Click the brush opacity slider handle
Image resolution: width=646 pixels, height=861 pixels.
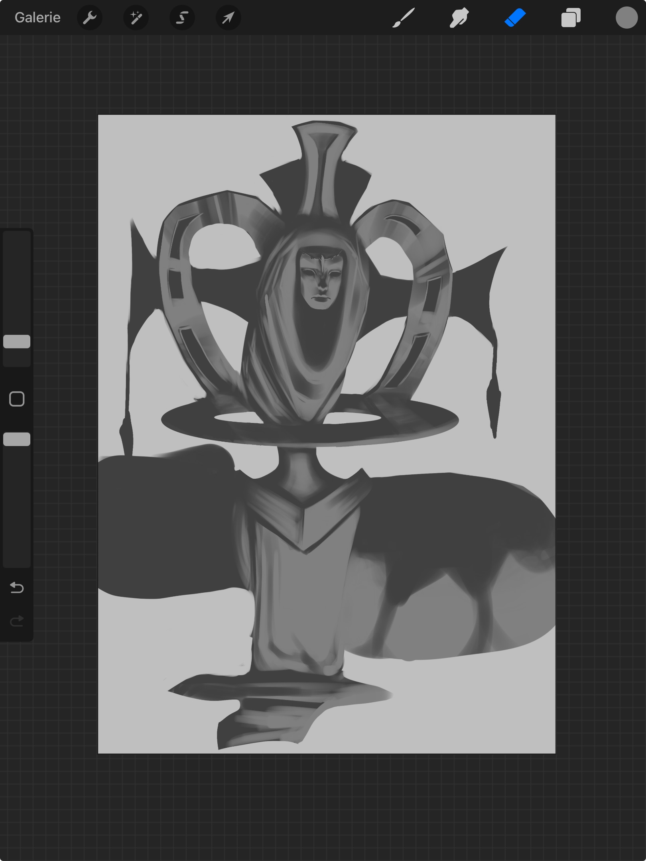point(17,439)
